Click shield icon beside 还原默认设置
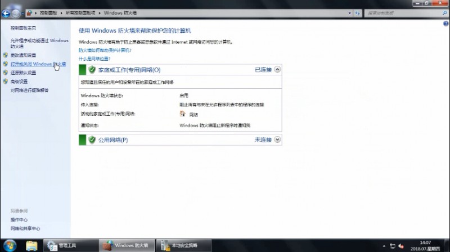Viewport: 450px width, 252px height. coord(6,73)
